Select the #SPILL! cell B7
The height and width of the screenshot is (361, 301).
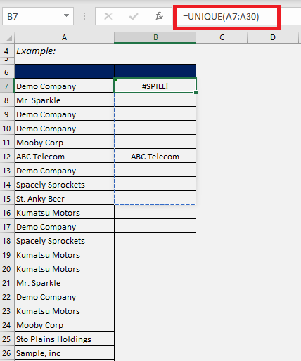[155, 86]
